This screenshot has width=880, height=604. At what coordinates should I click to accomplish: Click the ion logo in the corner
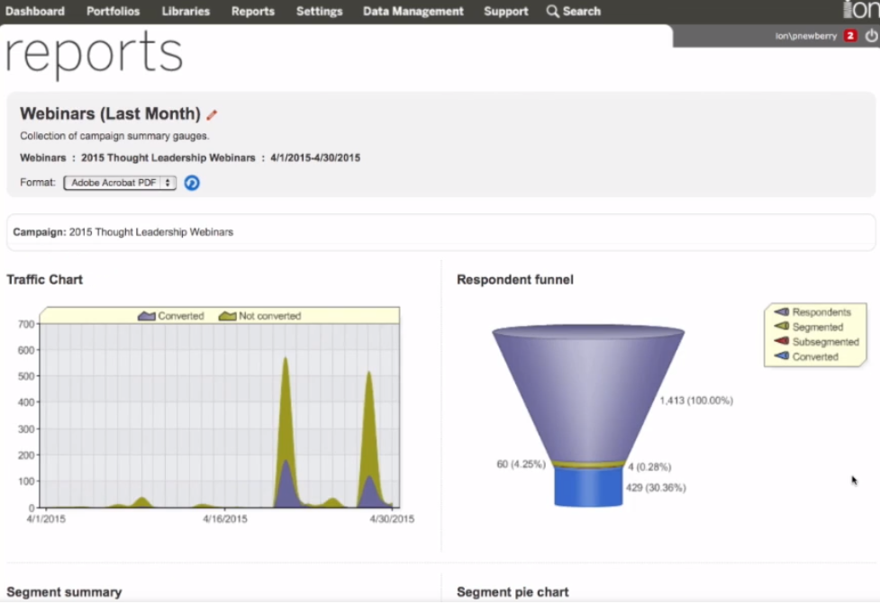click(863, 11)
